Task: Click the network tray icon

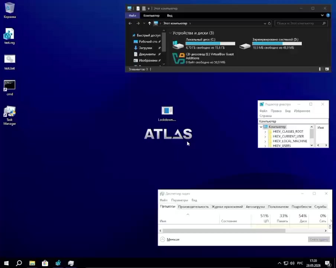Action: [286, 263]
